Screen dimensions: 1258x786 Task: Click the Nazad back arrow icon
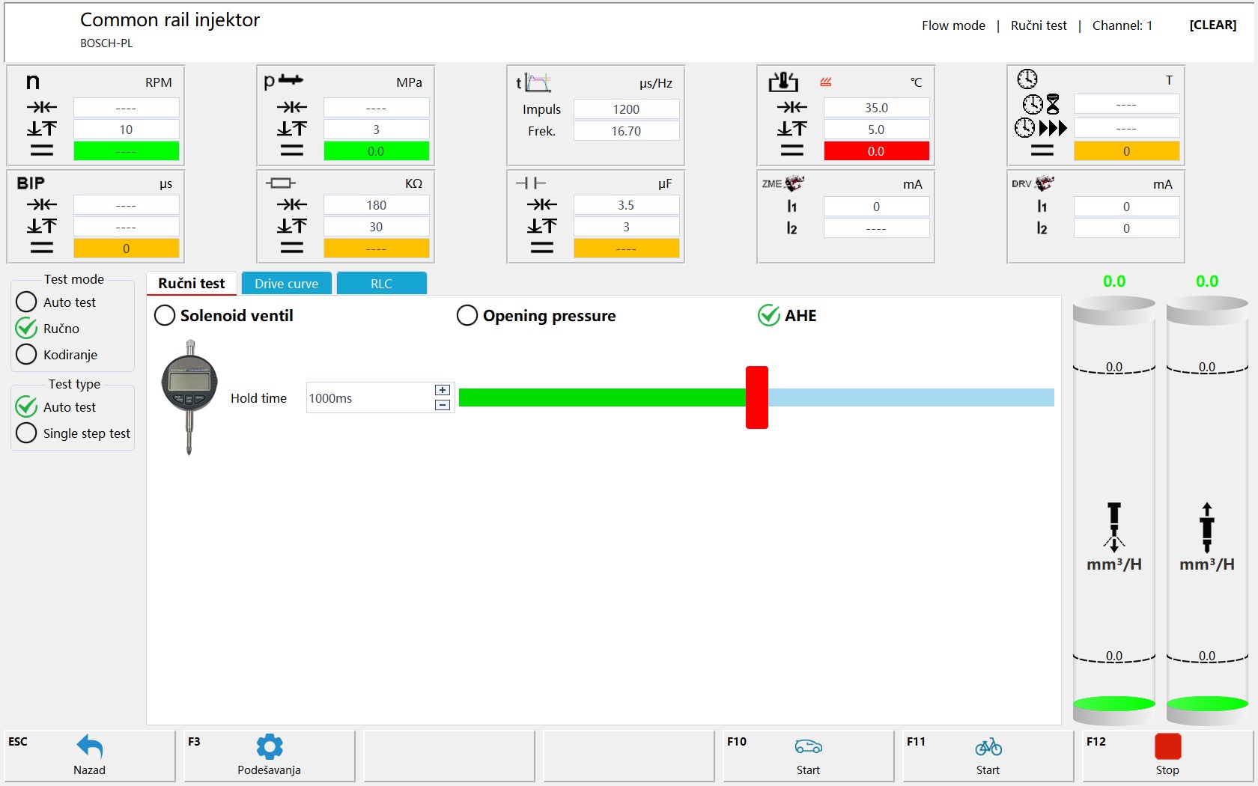click(90, 747)
